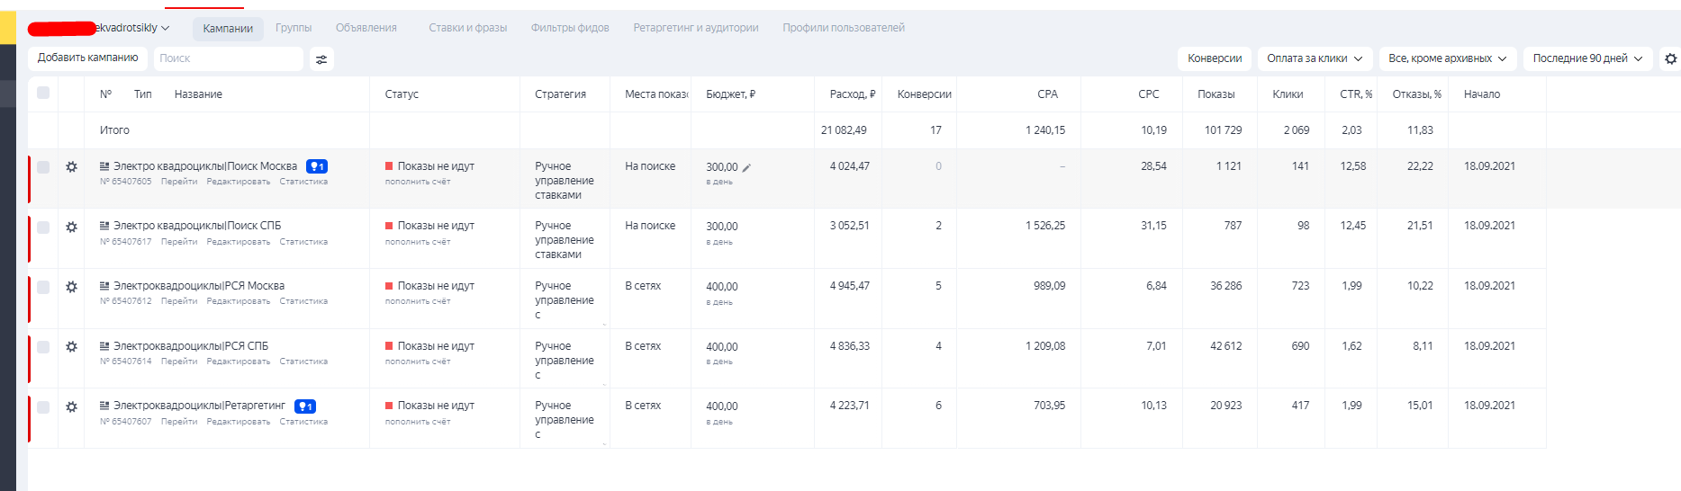This screenshot has width=1681, height=491.
Task: Expand the Оплата за клики dropdown
Action: click(1314, 58)
